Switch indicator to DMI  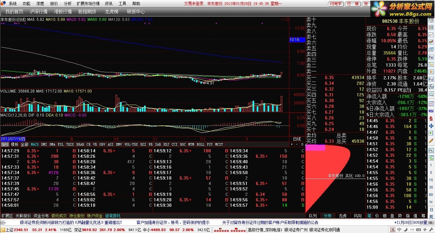(x=44, y=144)
